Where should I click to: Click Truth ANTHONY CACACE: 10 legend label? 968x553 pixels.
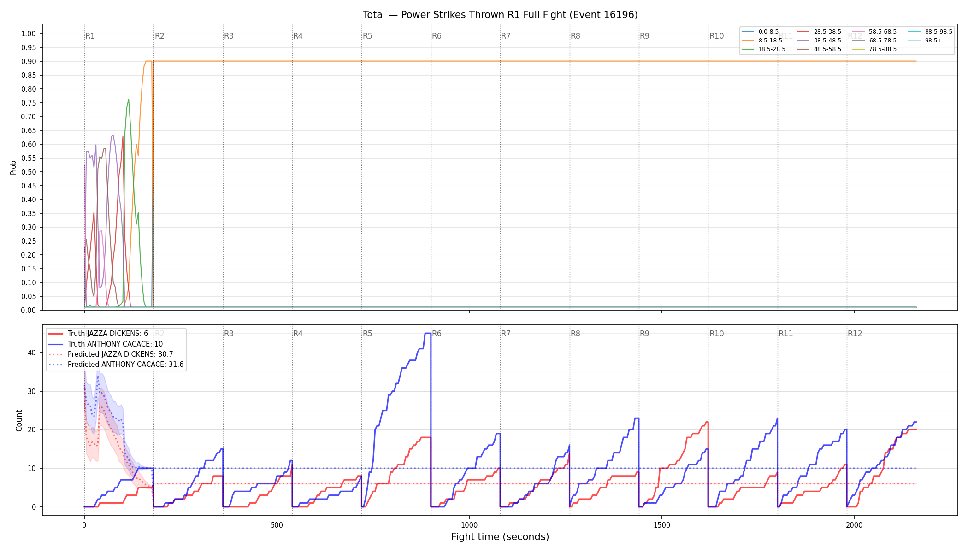(x=115, y=344)
